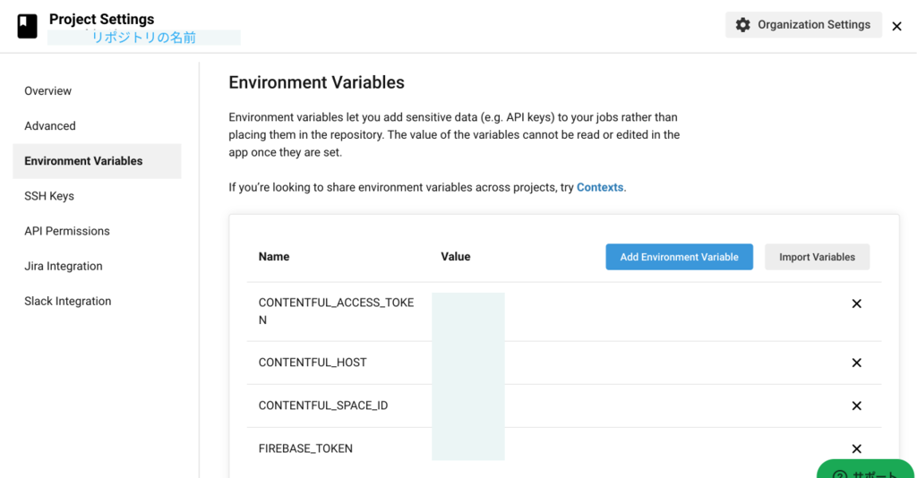Go to Advanced settings
This screenshot has height=478, width=917.
[x=50, y=126]
